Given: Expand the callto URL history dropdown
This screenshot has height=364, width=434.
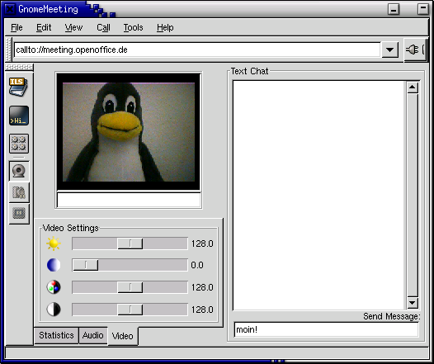Looking at the screenshot, I should tap(390, 50).
